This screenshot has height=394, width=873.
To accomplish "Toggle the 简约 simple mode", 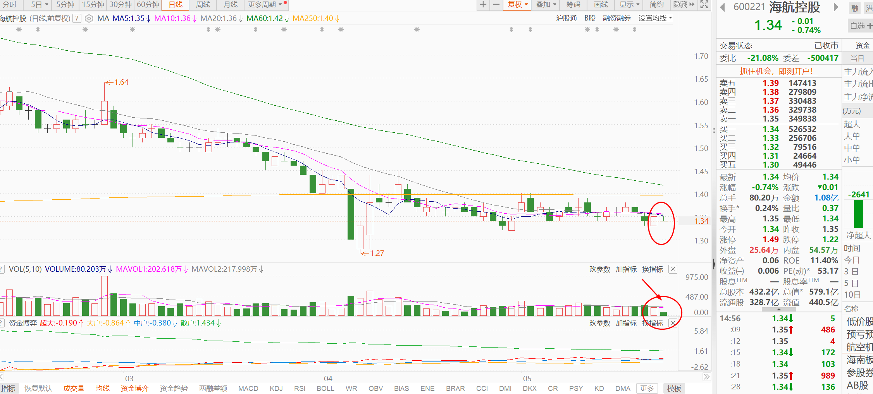I will [x=656, y=5].
